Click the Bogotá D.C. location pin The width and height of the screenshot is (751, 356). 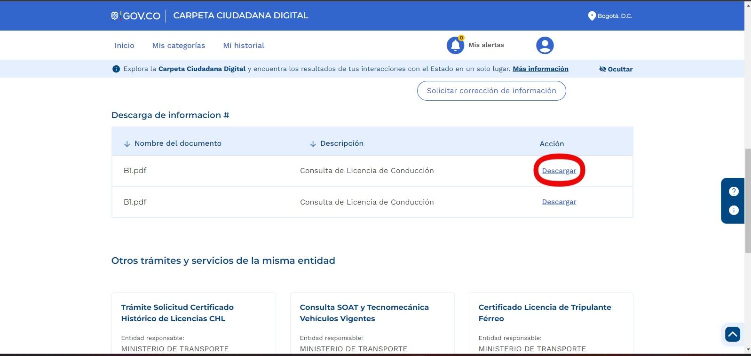[x=592, y=16]
